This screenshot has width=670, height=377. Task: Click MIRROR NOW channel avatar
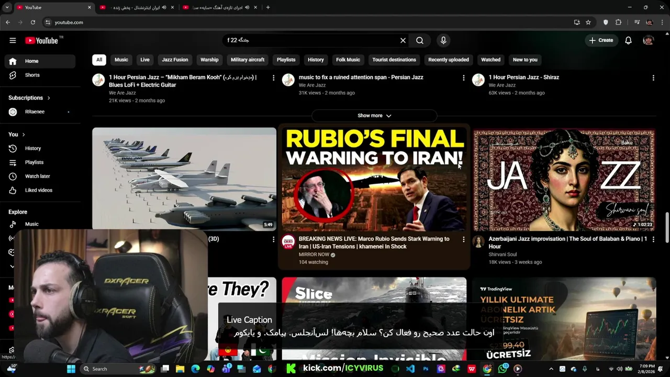(x=288, y=241)
